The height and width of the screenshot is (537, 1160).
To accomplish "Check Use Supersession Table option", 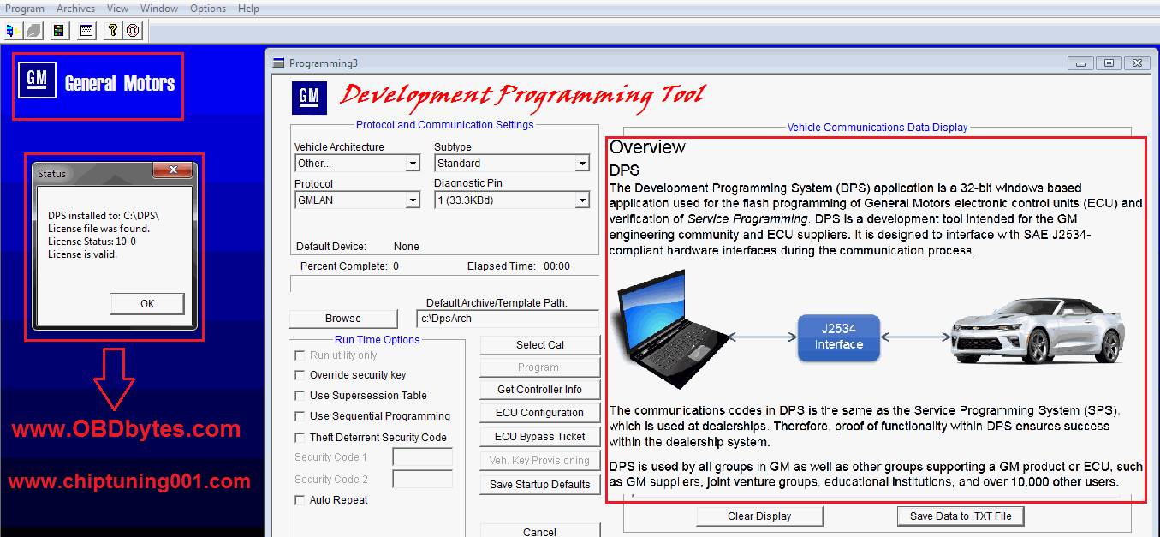I will pos(300,396).
